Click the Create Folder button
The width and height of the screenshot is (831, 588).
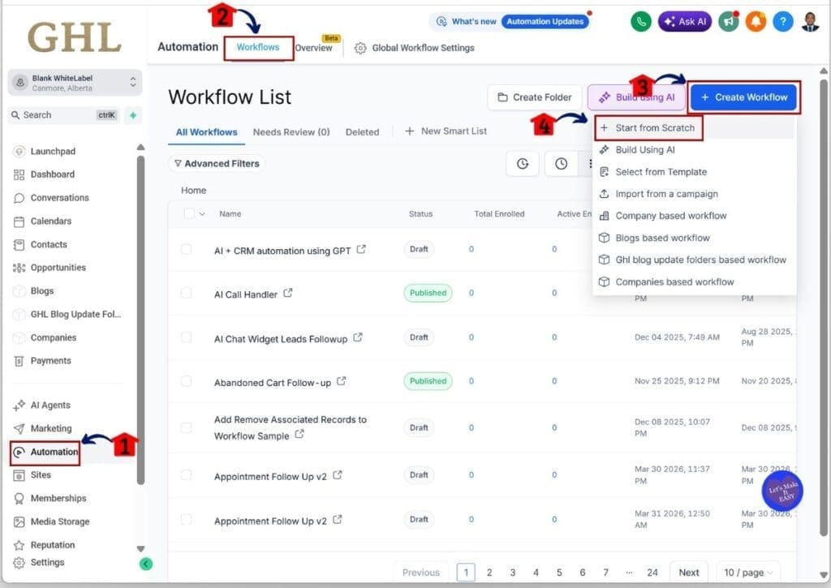(x=534, y=97)
